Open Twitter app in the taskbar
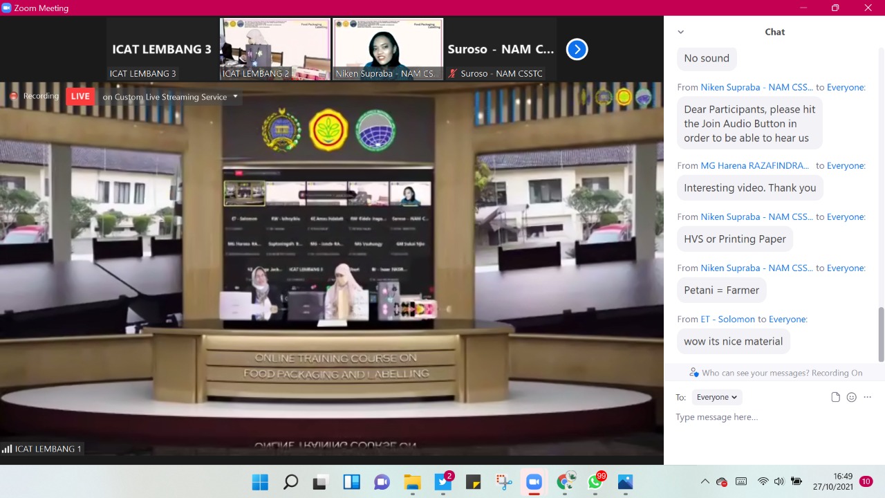The image size is (885, 498). pos(443,482)
